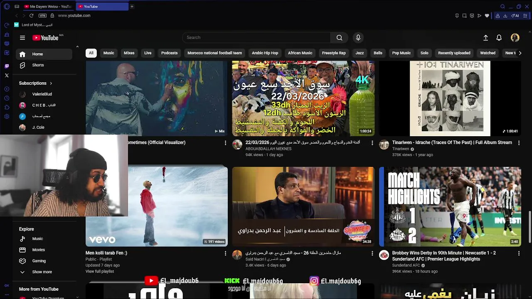Viewport: 532px width, 299px height.
Task: Open J. Cole subscription channel
Action: pos(44,127)
